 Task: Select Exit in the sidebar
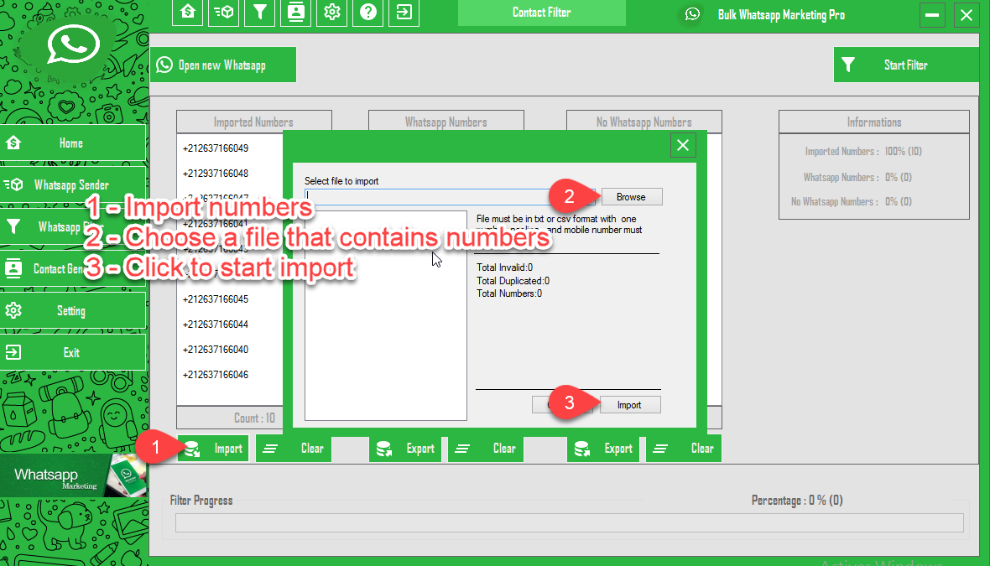(x=72, y=353)
